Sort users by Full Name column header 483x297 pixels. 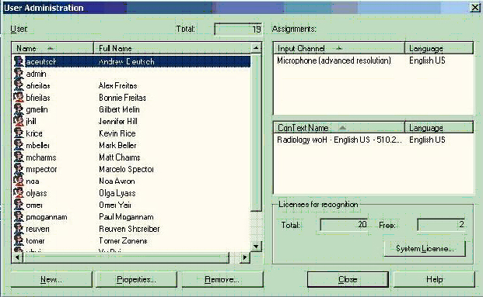pyautogui.click(x=173, y=48)
